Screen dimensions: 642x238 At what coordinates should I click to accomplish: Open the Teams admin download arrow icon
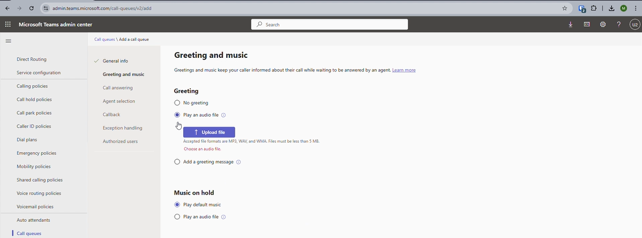pyautogui.click(x=570, y=25)
